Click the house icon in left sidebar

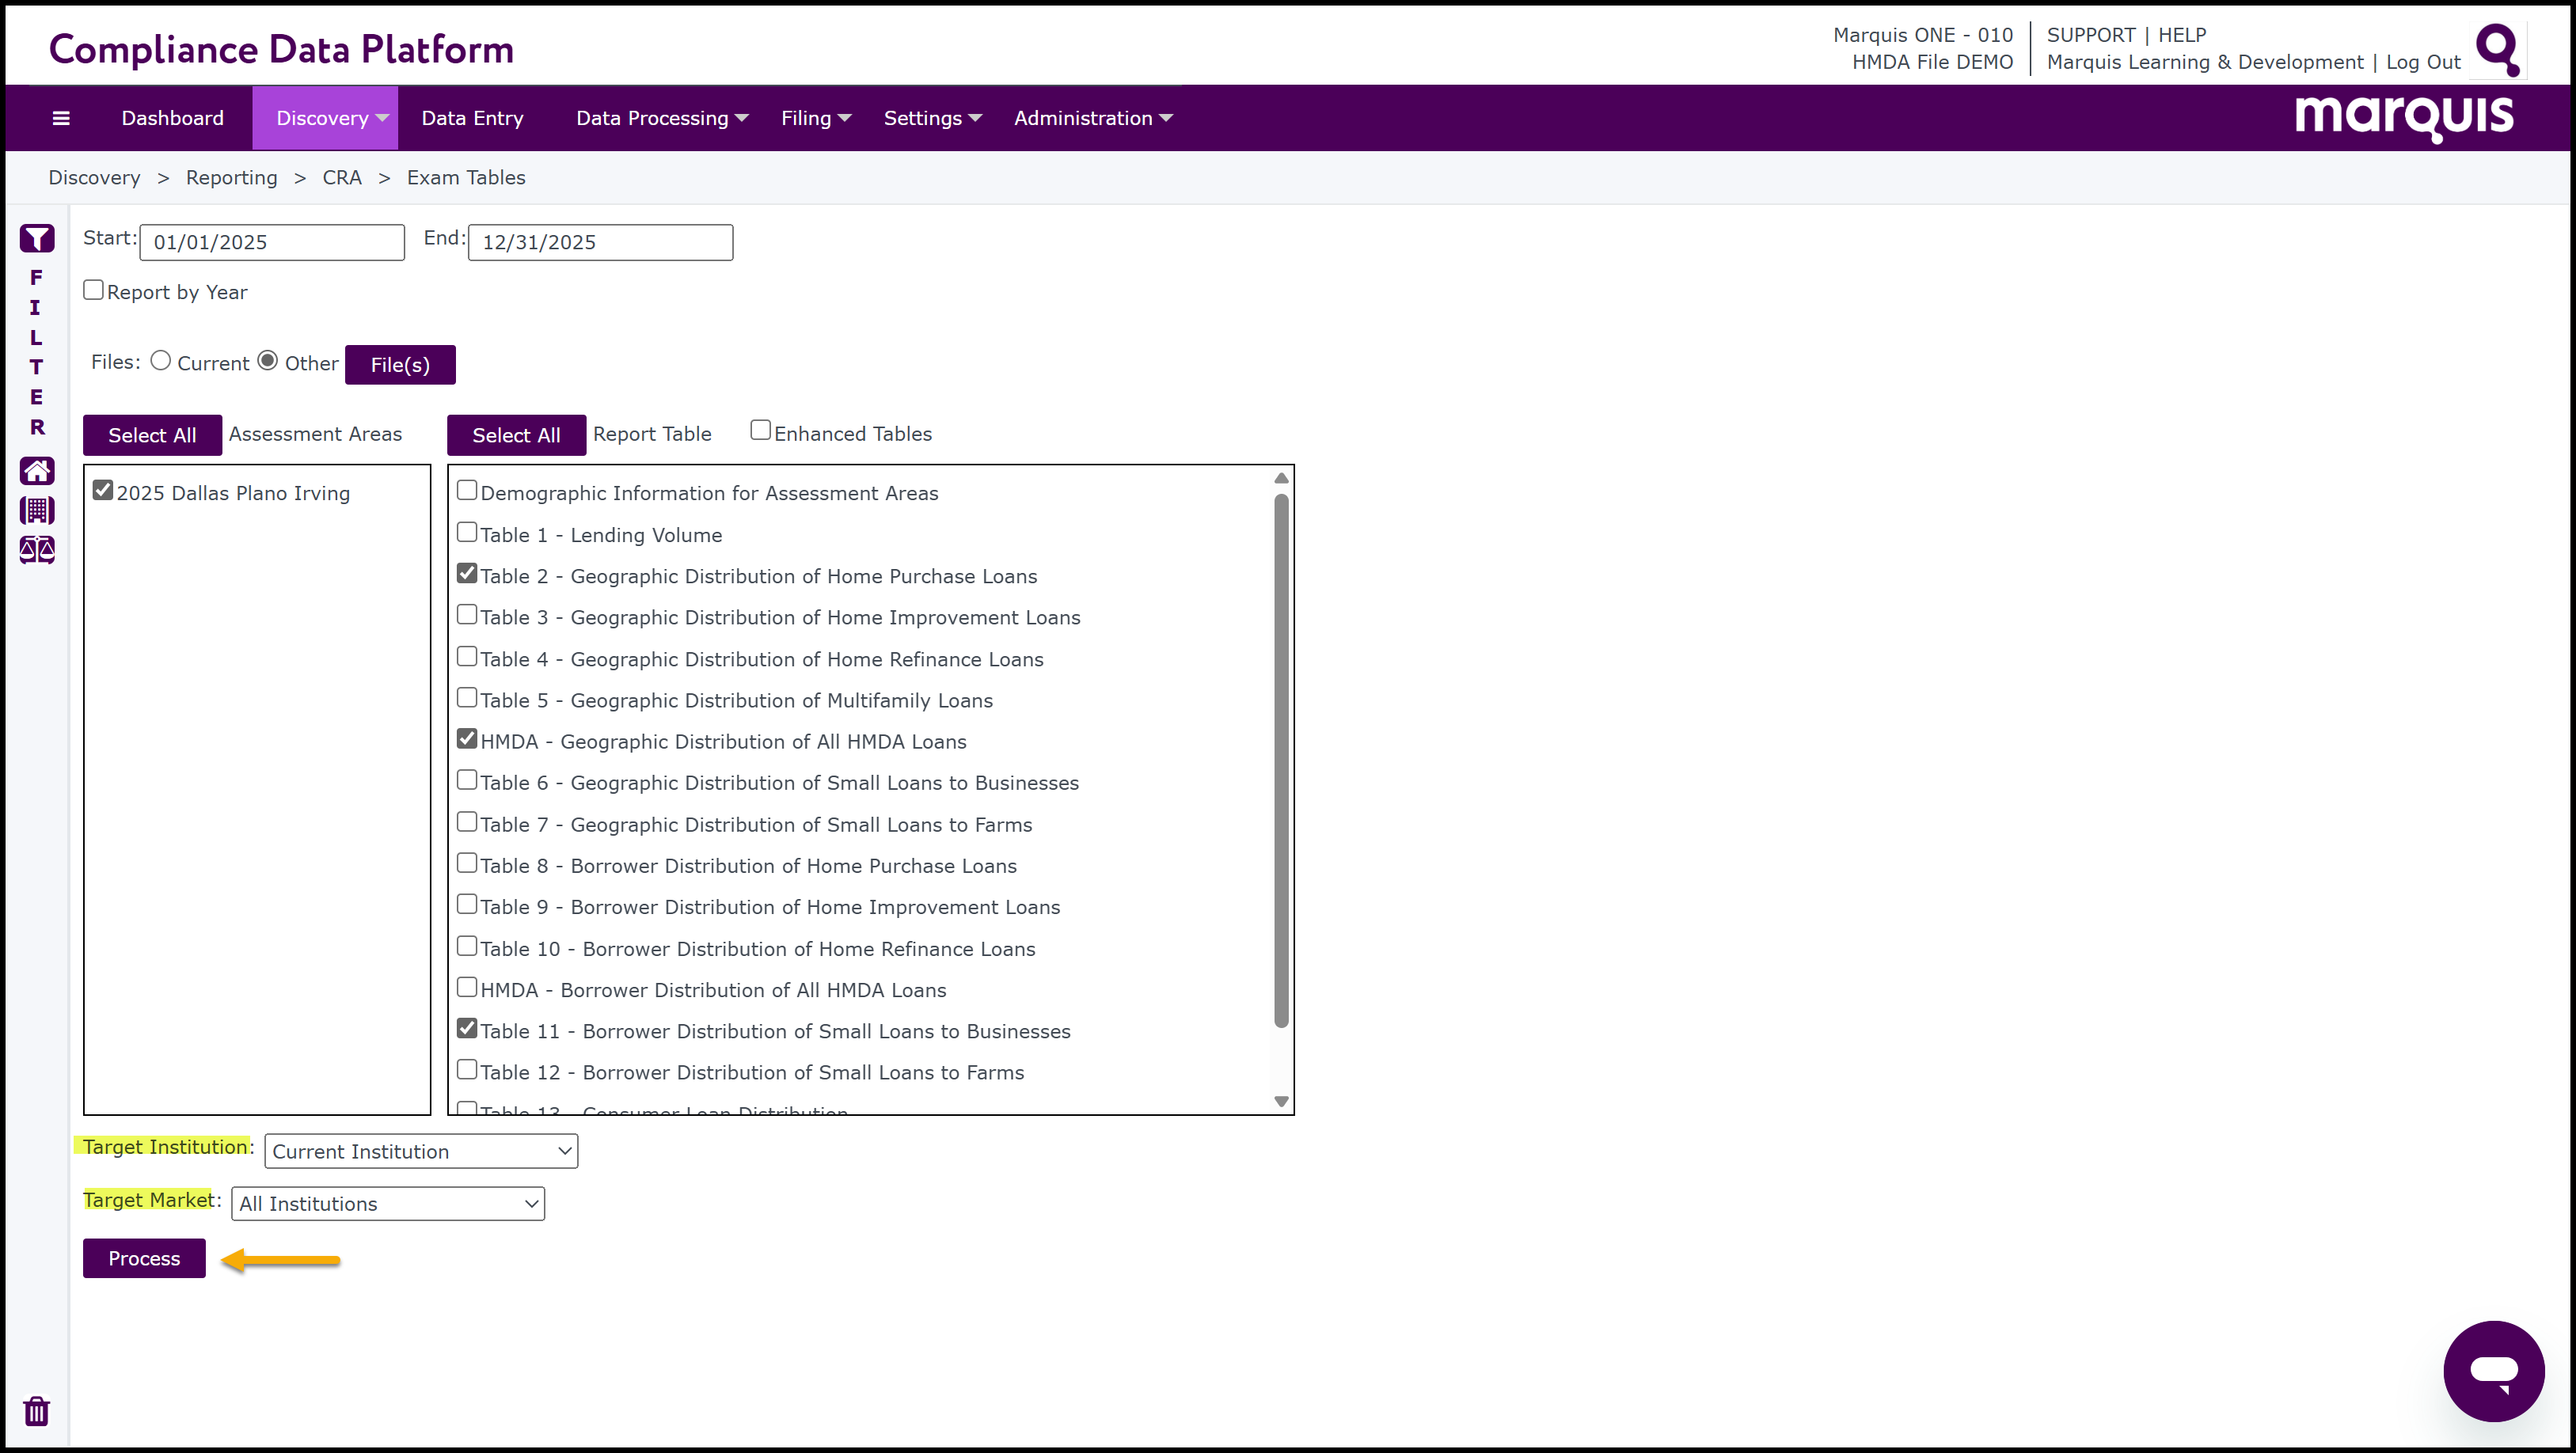tap(37, 471)
